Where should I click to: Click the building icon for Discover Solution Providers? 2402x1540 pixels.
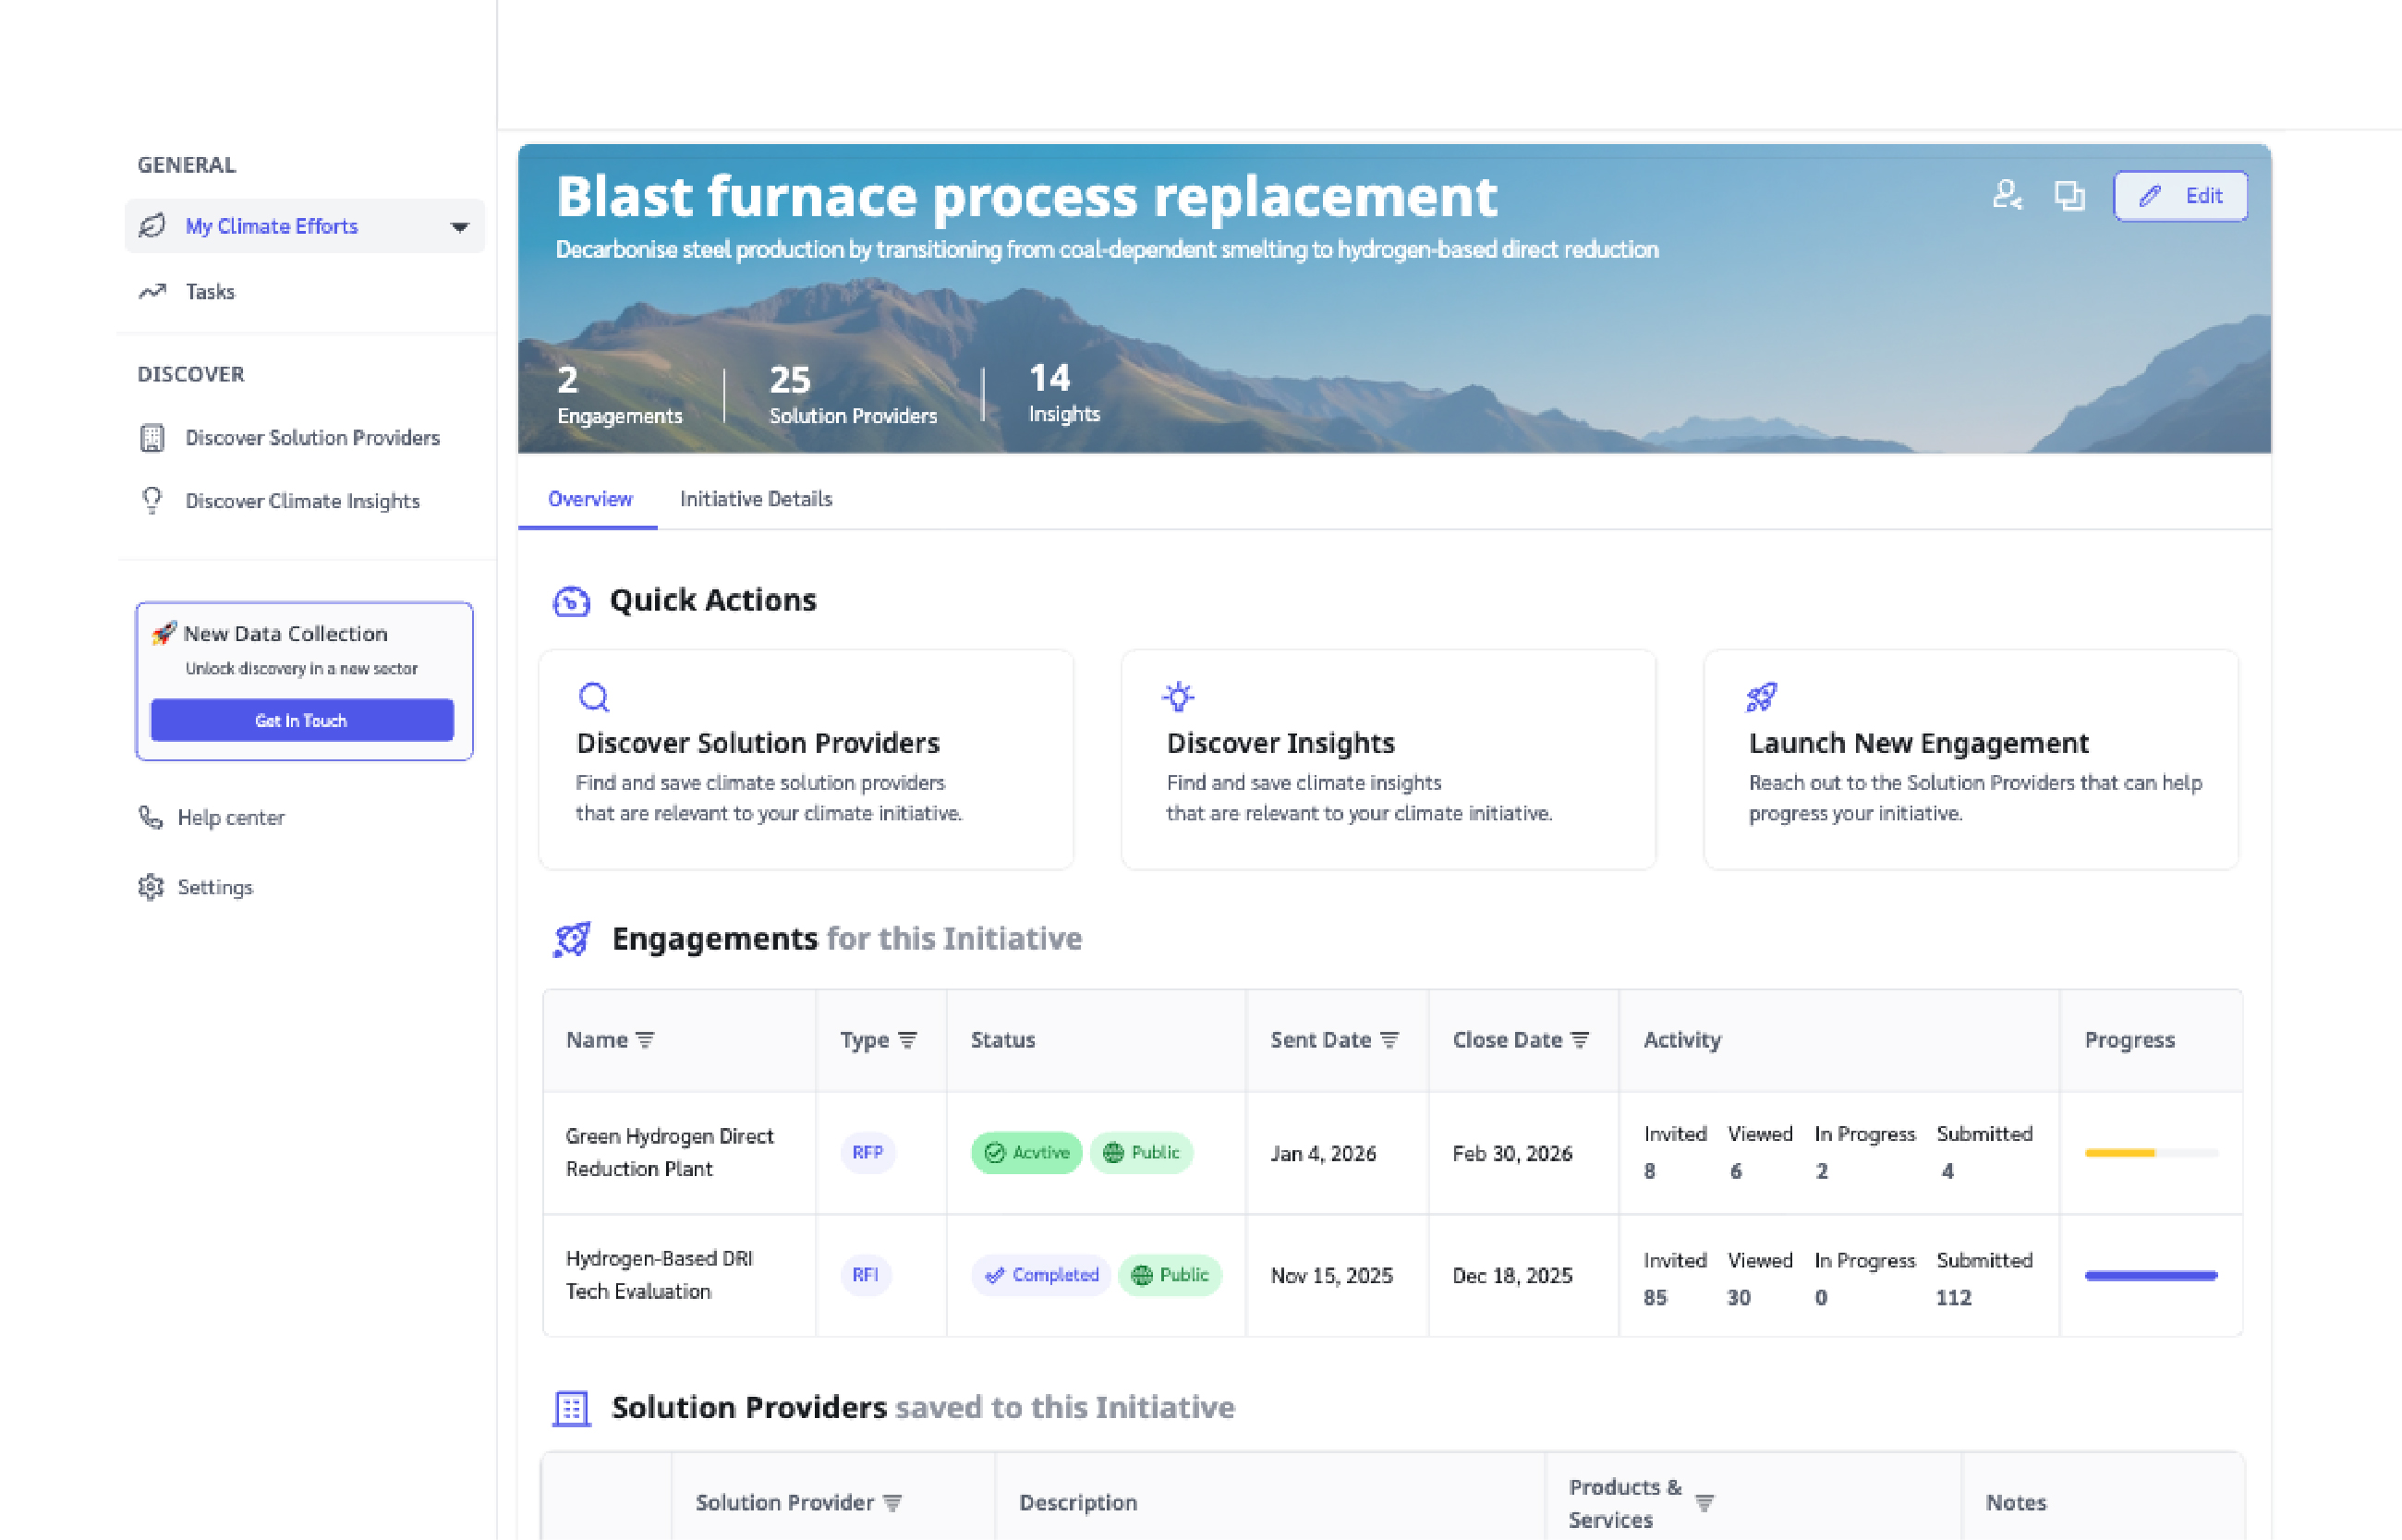pyautogui.click(x=152, y=438)
